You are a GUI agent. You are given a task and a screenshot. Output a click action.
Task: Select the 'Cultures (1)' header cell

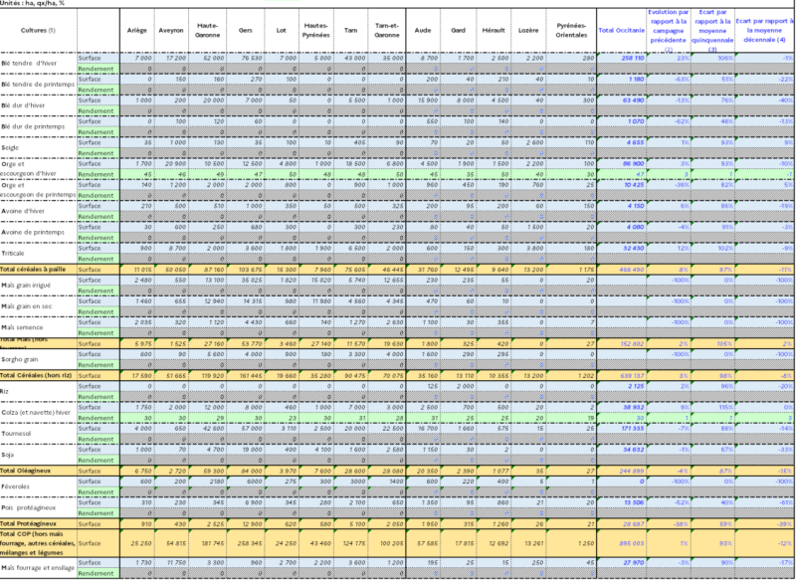coord(38,31)
